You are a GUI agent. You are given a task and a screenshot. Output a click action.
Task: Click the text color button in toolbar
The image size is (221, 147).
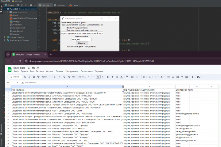click(x=121, y=77)
